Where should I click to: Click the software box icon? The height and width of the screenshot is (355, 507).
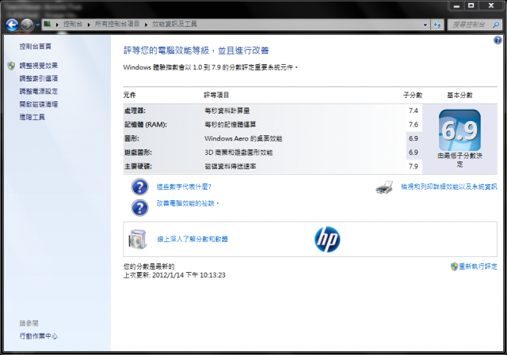(138, 240)
